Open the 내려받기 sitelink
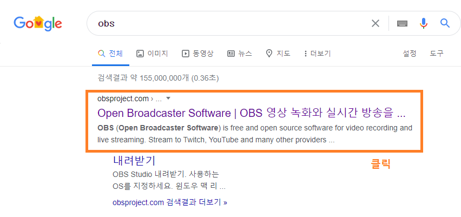461x217 pixels. pyautogui.click(x=134, y=161)
